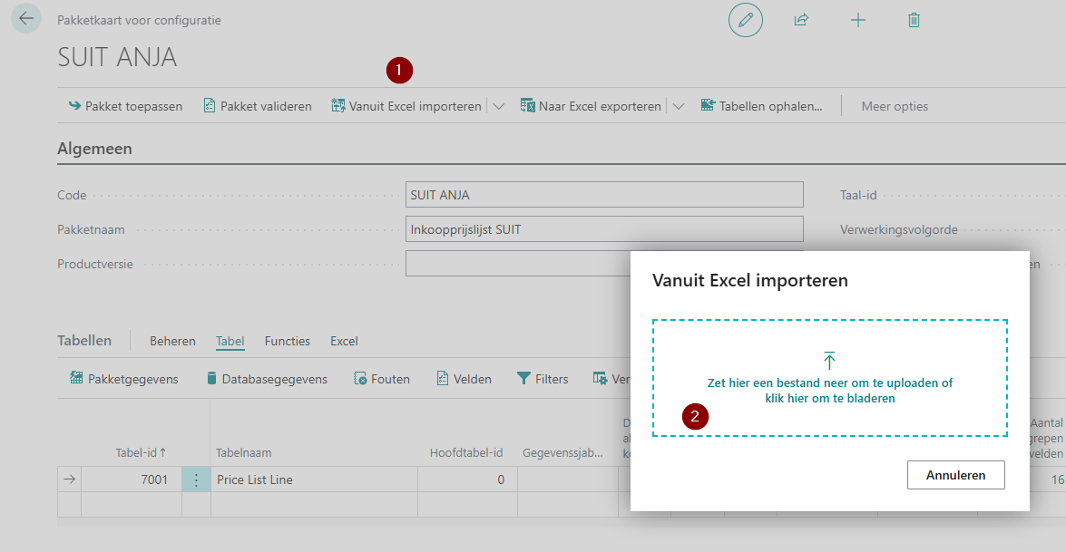Open the Functies tab
The height and width of the screenshot is (552, 1066).
pos(287,341)
